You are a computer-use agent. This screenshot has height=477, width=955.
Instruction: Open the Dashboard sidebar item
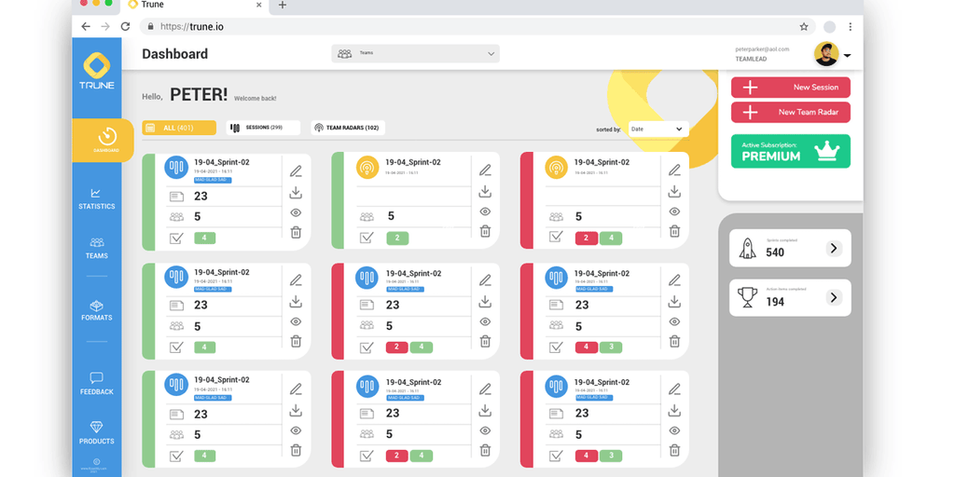pyautogui.click(x=104, y=140)
